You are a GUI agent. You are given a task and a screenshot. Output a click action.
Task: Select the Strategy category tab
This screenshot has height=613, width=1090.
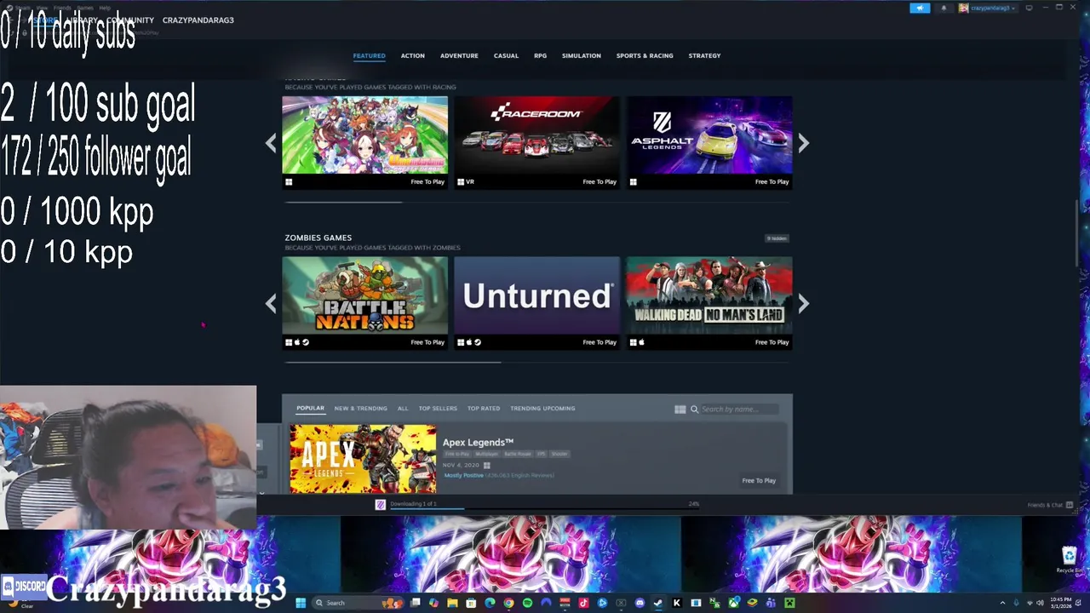click(704, 55)
